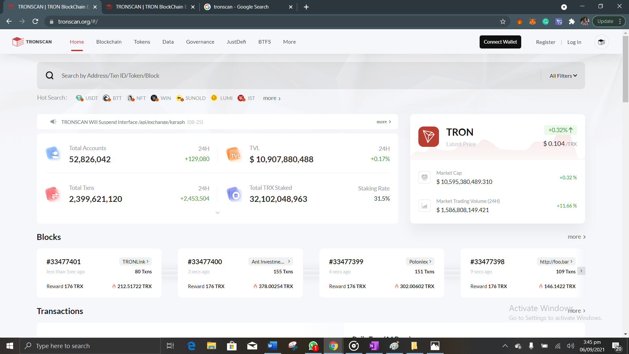
Task: Click the Chrome Update button
Action: [605, 21]
